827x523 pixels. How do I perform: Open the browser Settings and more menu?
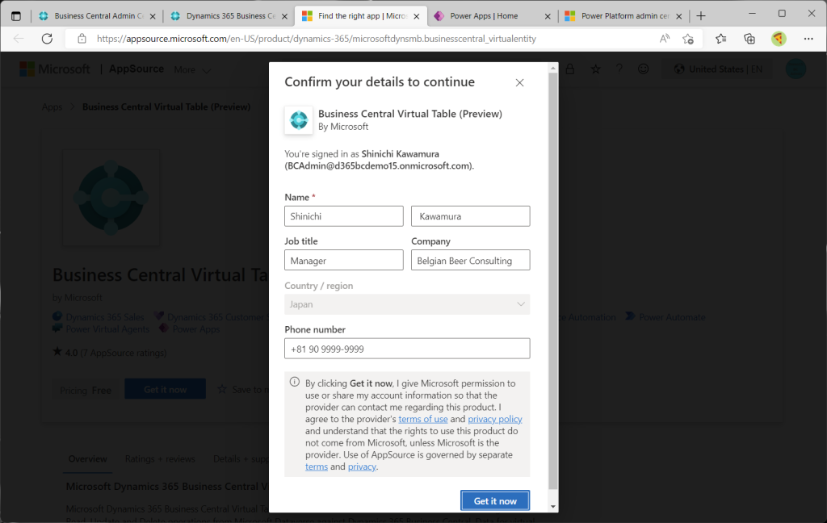[808, 39]
